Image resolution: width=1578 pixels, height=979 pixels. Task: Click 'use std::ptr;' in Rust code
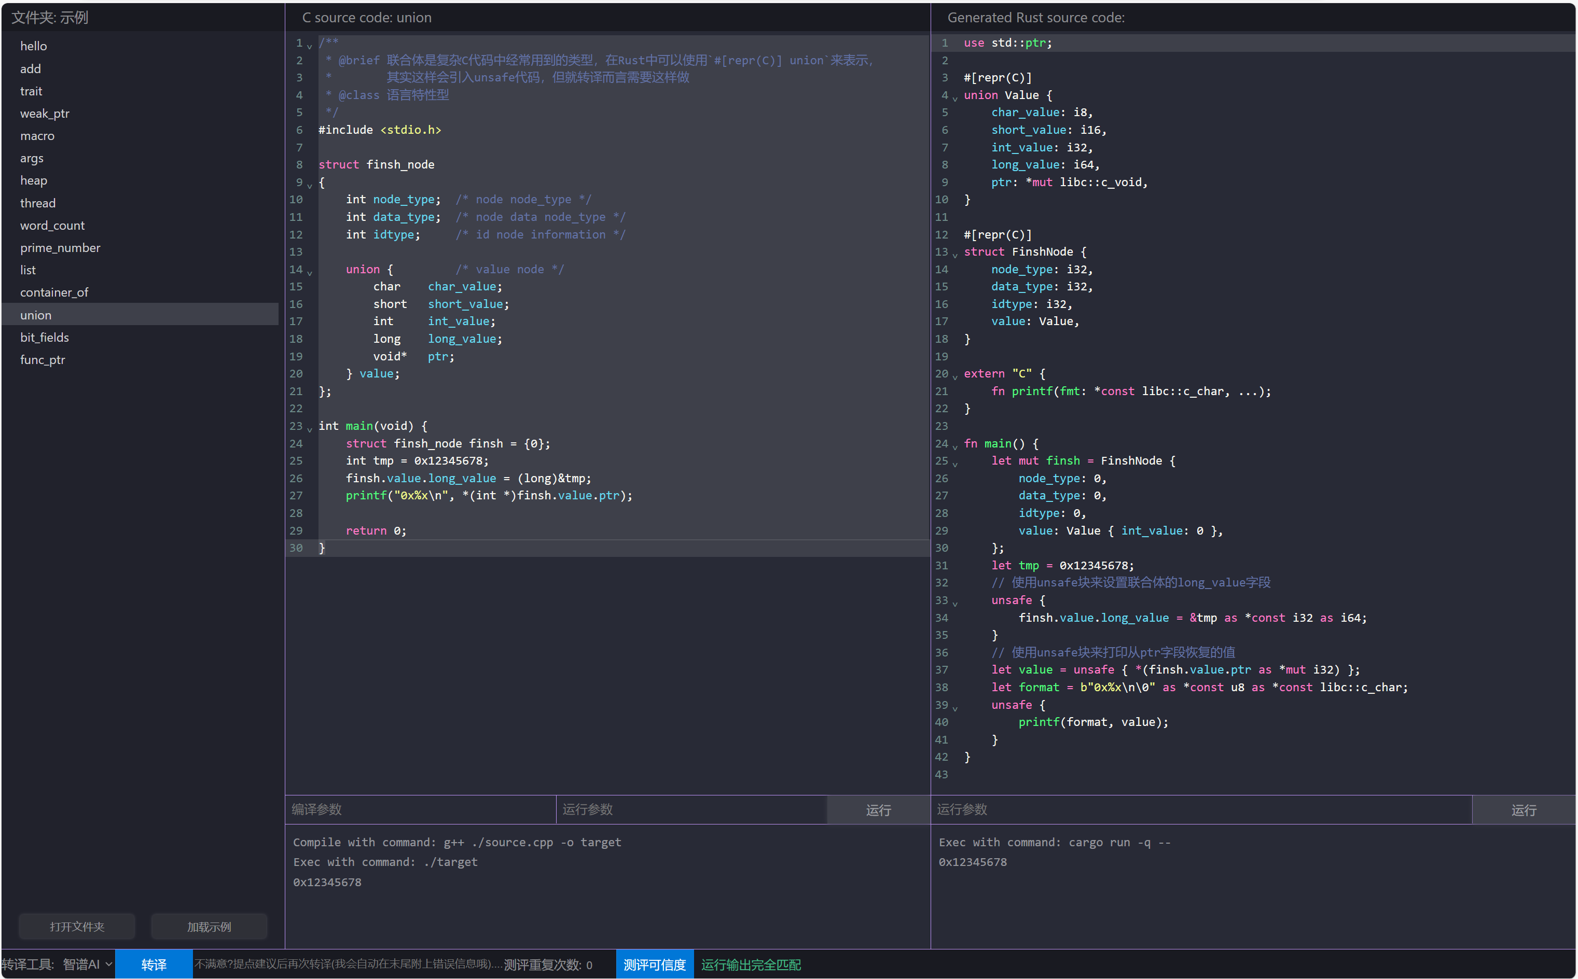1008,43
